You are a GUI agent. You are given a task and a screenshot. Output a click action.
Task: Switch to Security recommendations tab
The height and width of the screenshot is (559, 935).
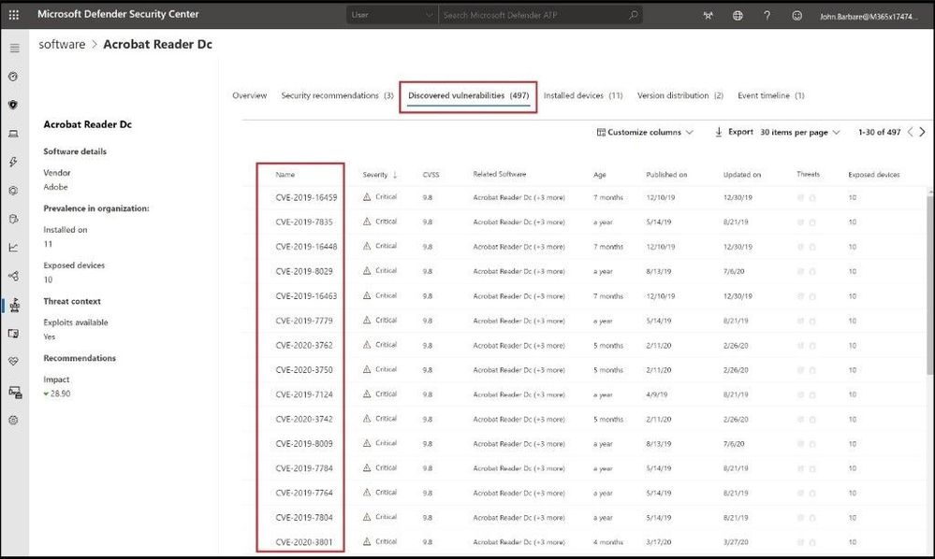click(337, 95)
